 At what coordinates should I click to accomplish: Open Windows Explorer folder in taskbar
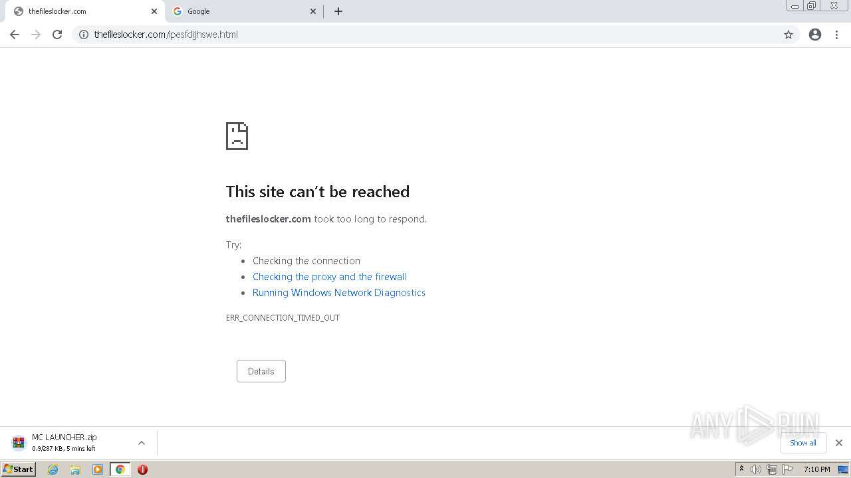[x=75, y=469]
